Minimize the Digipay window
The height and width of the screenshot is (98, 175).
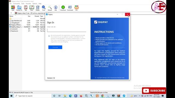click(x=117, y=14)
